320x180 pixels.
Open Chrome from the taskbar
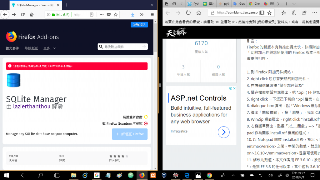coord(209,175)
